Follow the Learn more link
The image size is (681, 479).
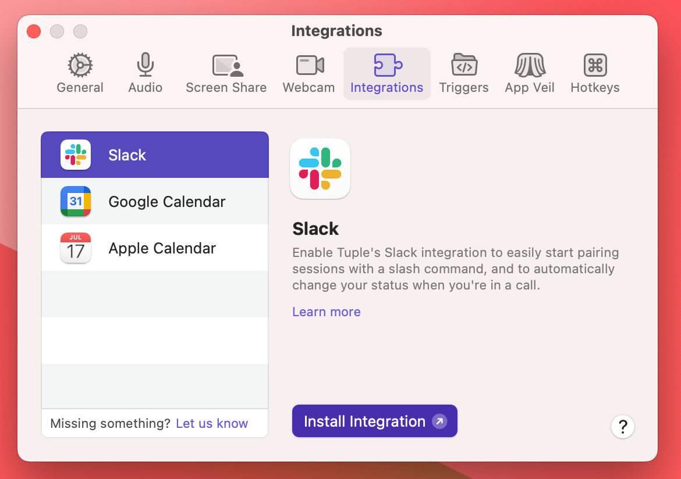[x=326, y=312]
